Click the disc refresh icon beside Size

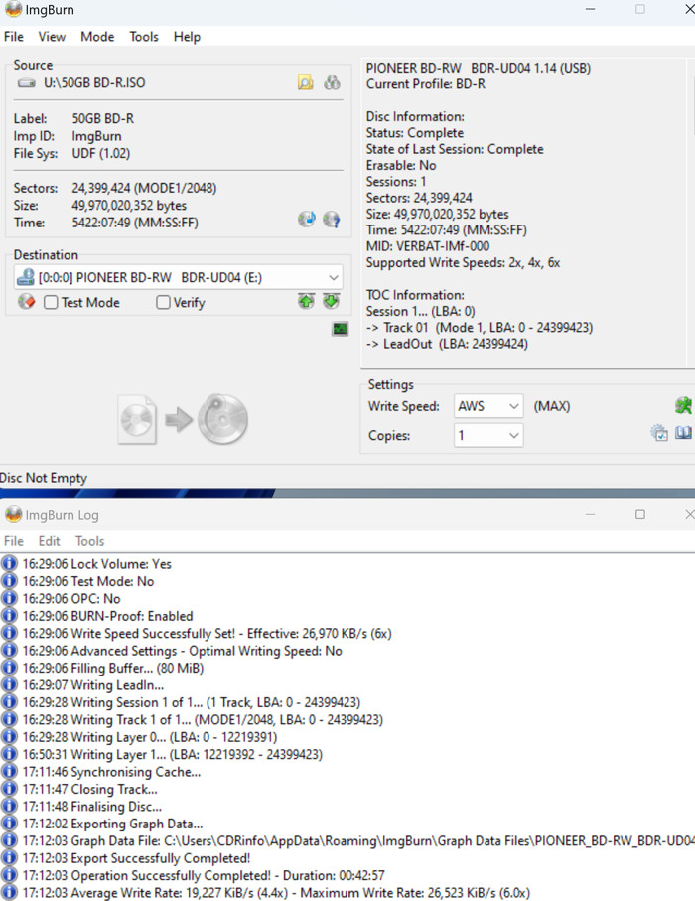coord(307,219)
